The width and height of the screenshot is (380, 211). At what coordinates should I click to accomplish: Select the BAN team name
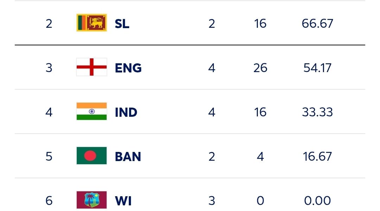[128, 157]
